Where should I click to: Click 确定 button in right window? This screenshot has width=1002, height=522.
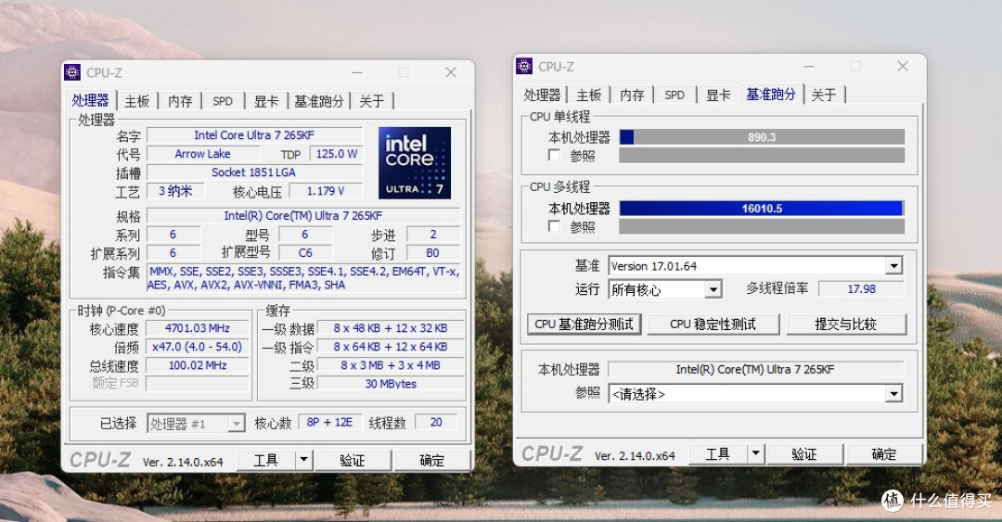pyautogui.click(x=884, y=453)
